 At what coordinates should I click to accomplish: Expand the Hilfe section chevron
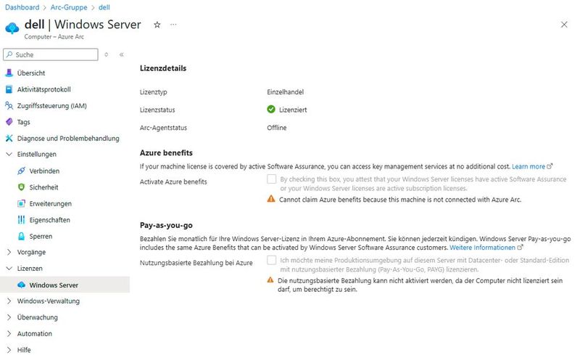click(x=9, y=350)
